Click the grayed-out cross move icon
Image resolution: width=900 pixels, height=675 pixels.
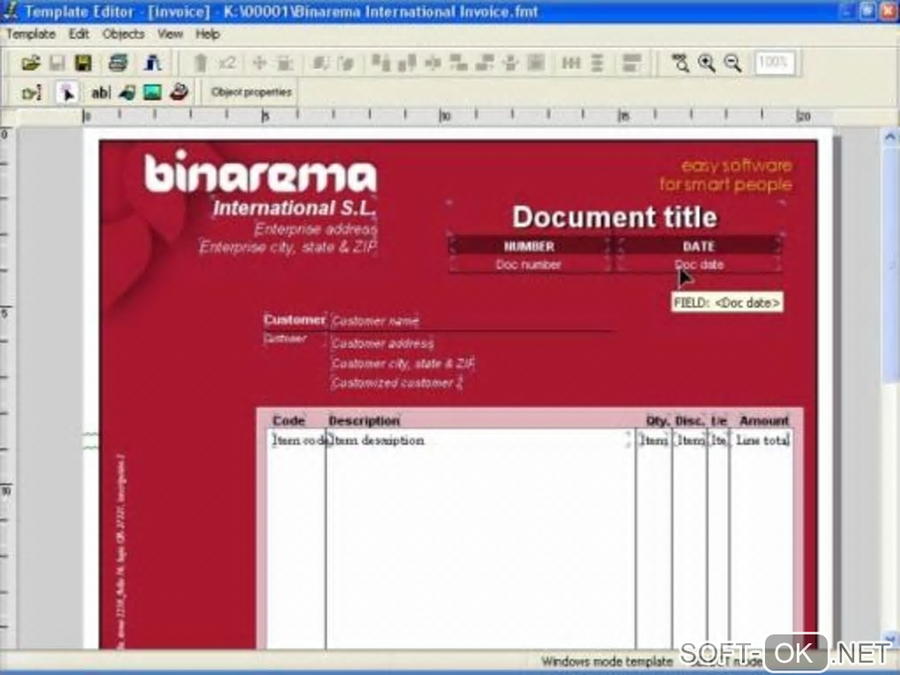[x=259, y=63]
